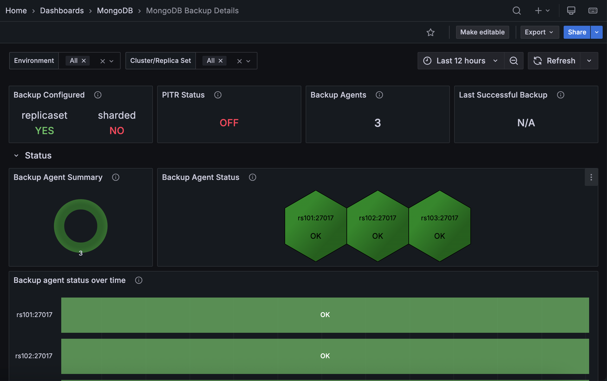This screenshot has width=607, height=381.
Task: Open the MongoDB breadcrumb folder
Action: click(115, 11)
